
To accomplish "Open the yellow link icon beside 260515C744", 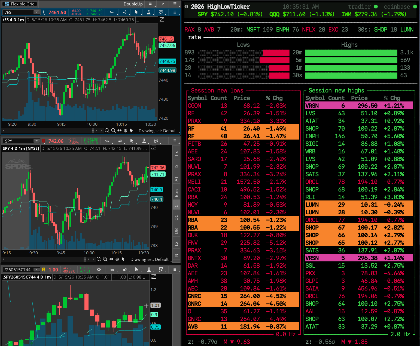I will [x=44, y=270].
